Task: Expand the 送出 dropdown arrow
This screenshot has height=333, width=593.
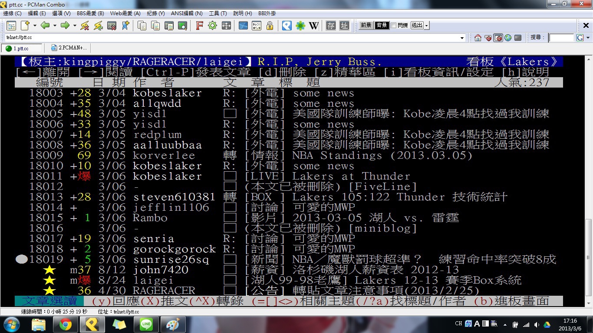Action: [427, 26]
